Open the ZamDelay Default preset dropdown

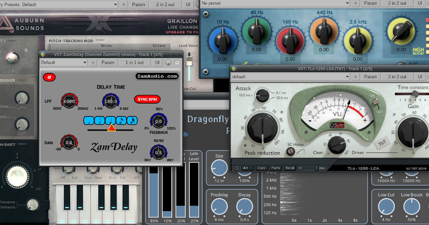click(64, 62)
